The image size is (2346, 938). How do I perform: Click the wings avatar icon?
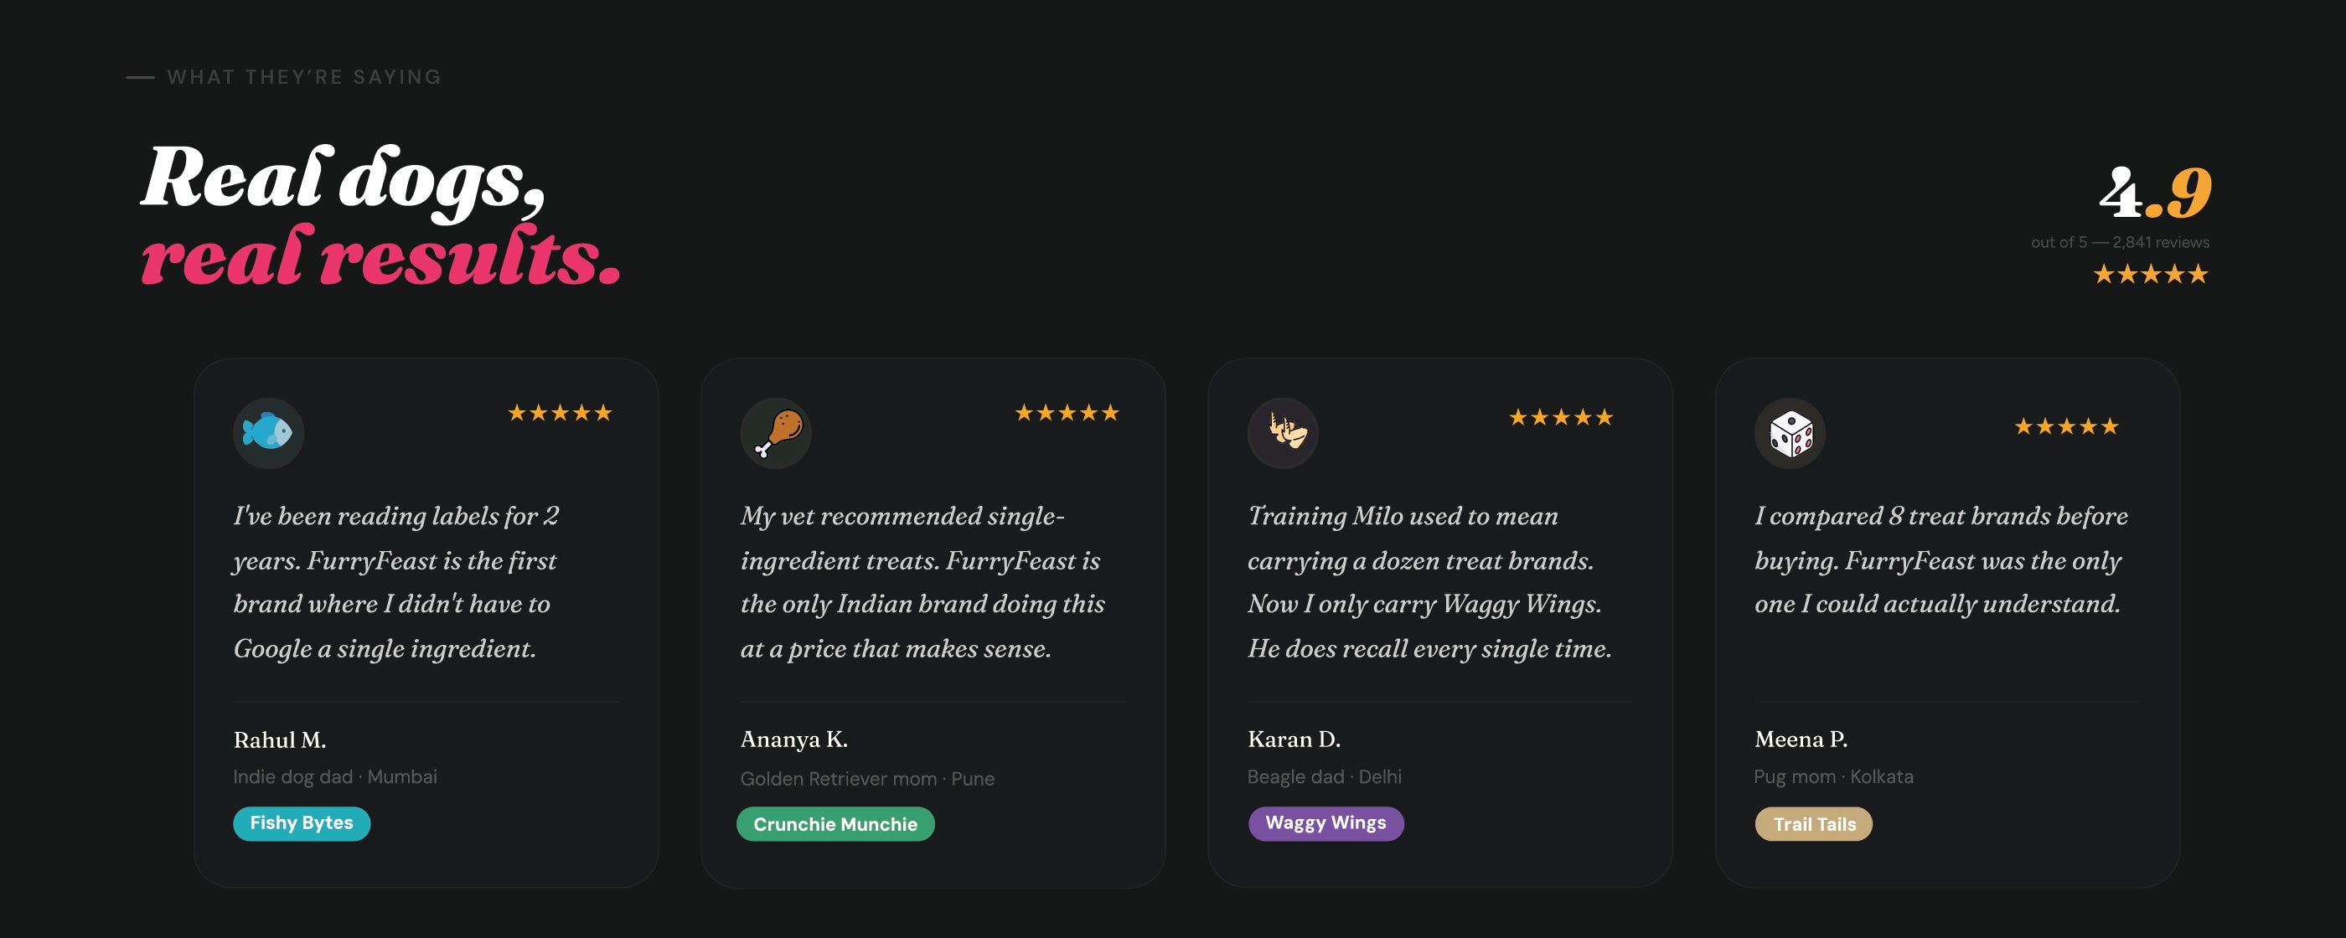click(1282, 433)
